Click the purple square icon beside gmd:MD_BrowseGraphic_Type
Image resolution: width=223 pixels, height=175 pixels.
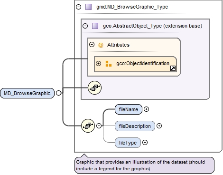88,7
